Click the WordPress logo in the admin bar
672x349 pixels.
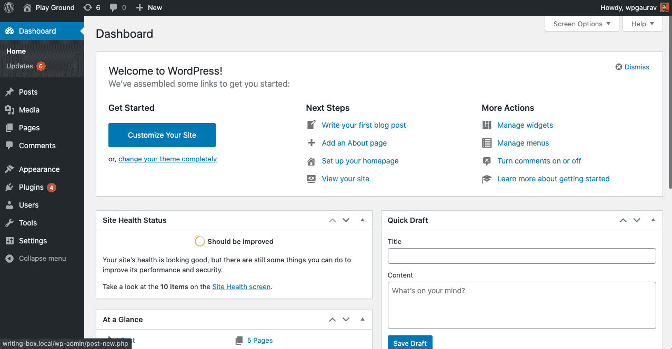(9, 7)
